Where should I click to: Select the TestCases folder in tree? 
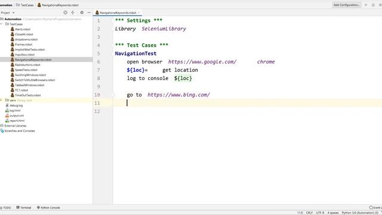coord(16,24)
